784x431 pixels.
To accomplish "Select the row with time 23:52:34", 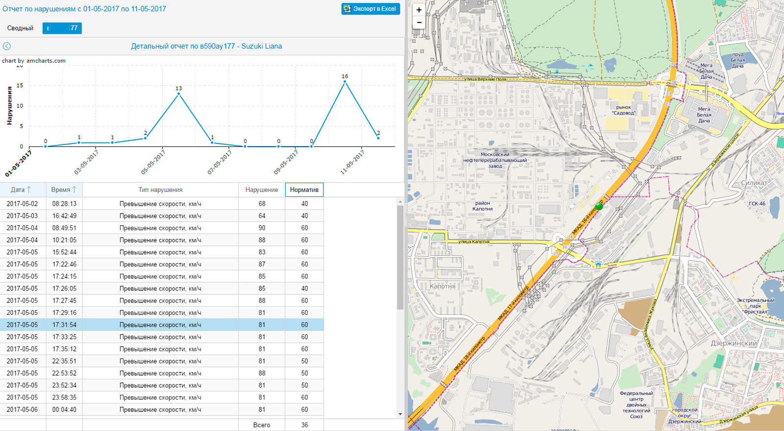I will pos(162,385).
